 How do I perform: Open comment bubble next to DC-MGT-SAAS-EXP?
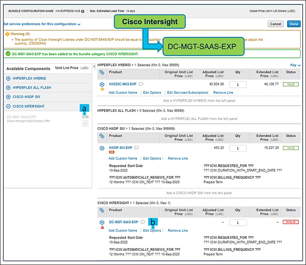[x=143, y=222]
